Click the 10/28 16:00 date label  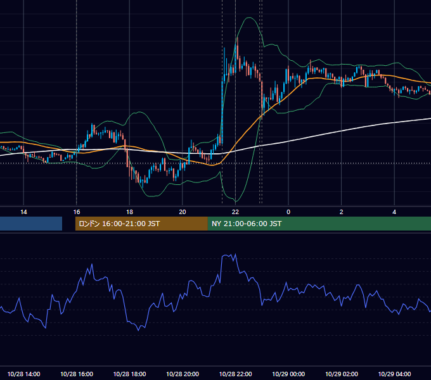77,374
